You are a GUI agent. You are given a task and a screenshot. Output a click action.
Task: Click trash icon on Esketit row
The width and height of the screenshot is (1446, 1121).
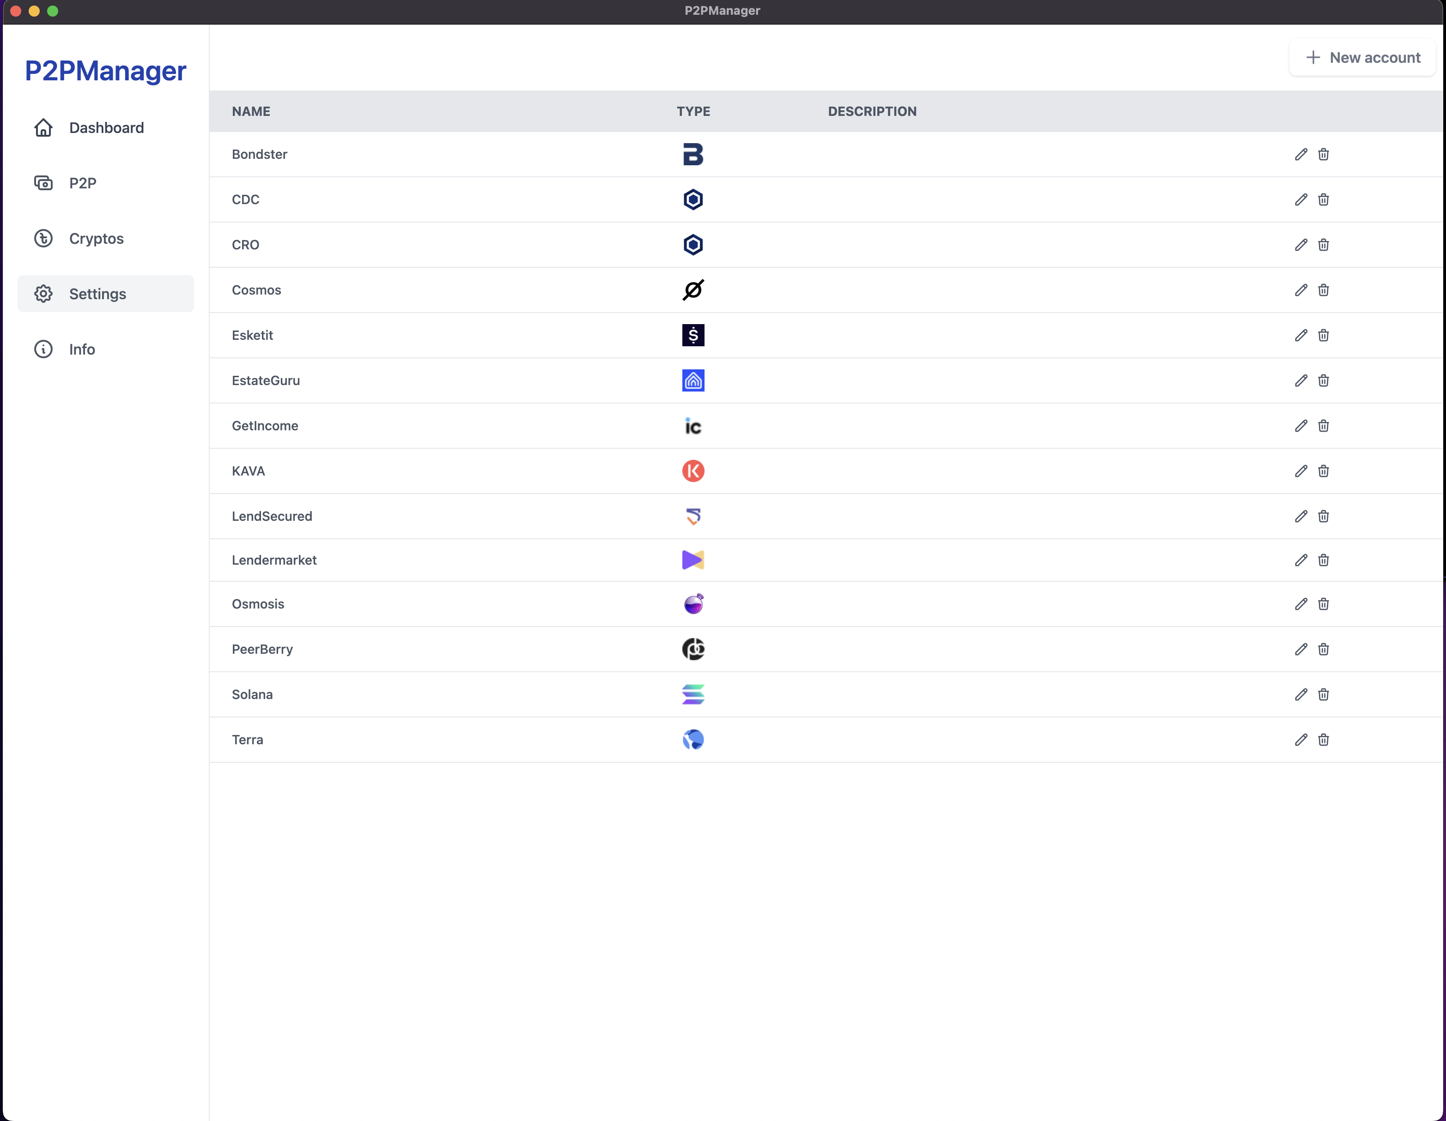(1323, 336)
